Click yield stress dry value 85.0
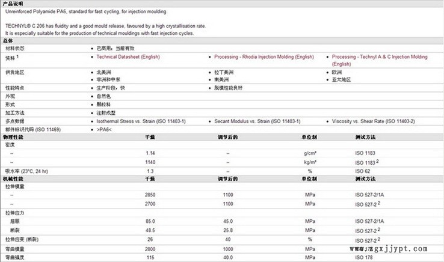The image size is (444, 262). pos(150,221)
